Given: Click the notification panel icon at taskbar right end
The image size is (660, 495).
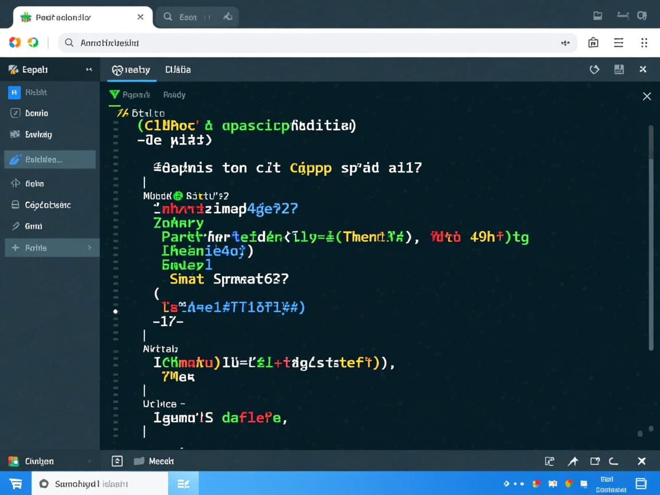Looking at the screenshot, I should 641,484.
